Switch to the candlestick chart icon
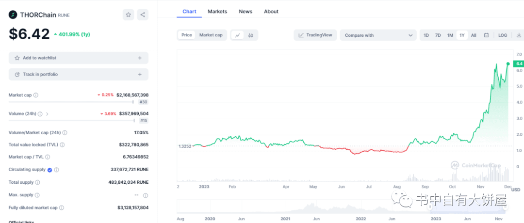 [251, 35]
